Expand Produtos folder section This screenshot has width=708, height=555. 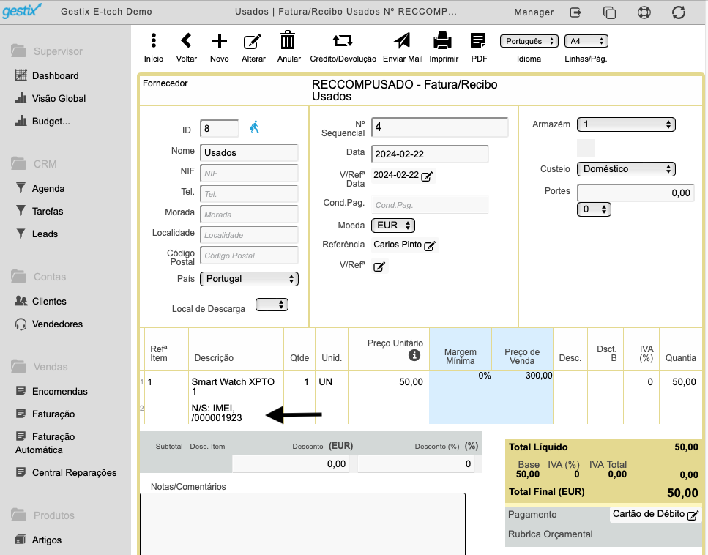(42, 515)
